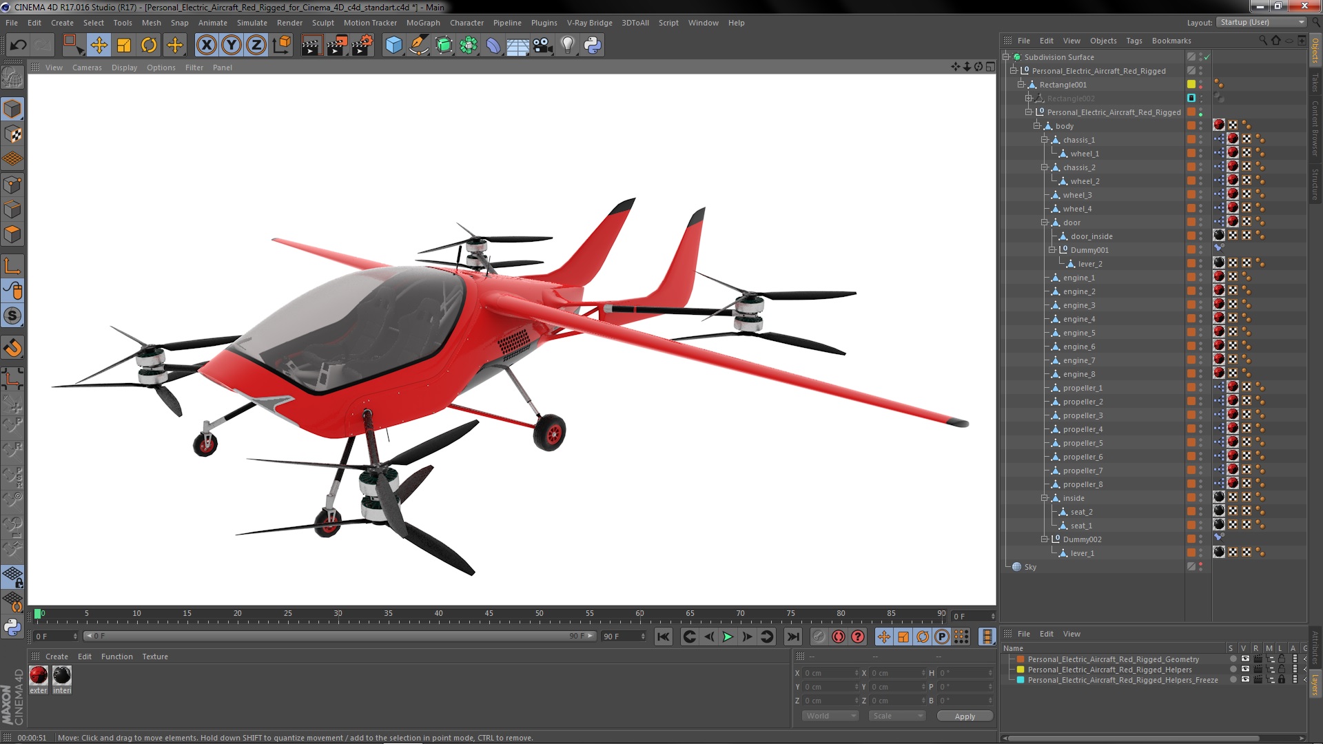Viewport: 1323px width, 744px height.
Task: Open the V-Ray Bridge menu
Action: (x=589, y=23)
